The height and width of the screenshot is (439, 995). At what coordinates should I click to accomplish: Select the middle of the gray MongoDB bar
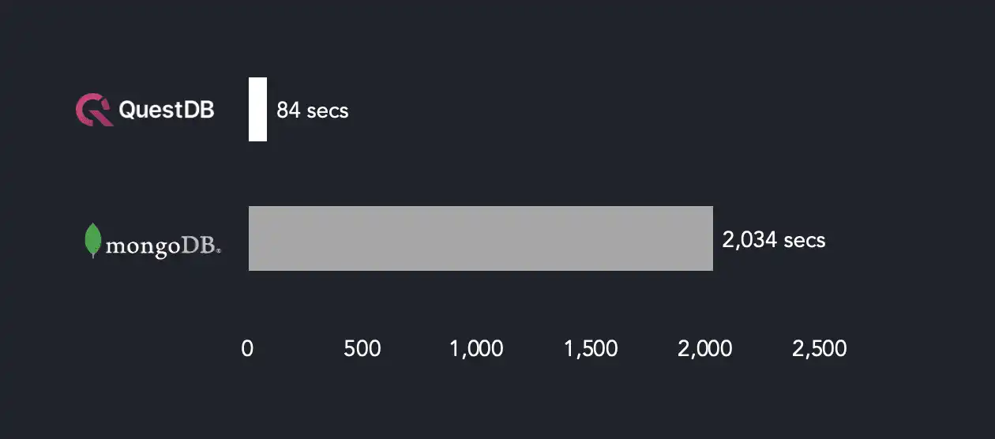click(480, 238)
